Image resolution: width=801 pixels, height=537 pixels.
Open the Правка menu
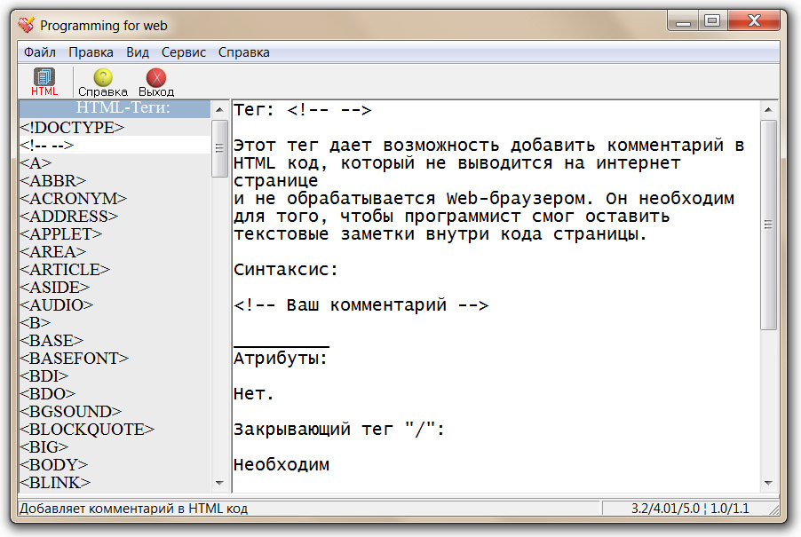91,52
